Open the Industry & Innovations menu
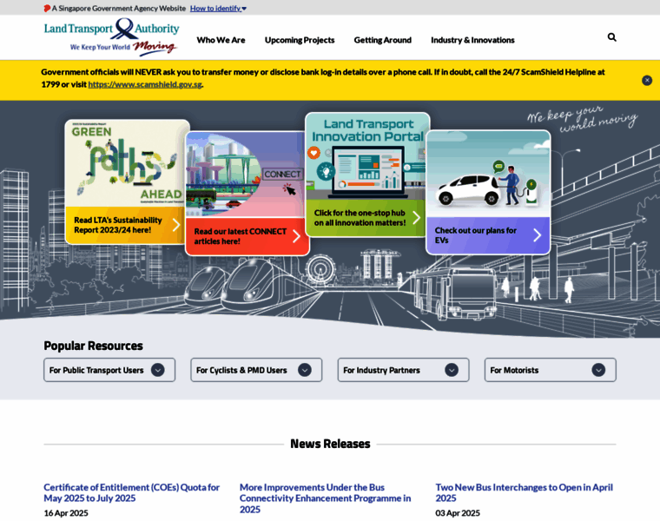660x521 pixels. (472, 40)
